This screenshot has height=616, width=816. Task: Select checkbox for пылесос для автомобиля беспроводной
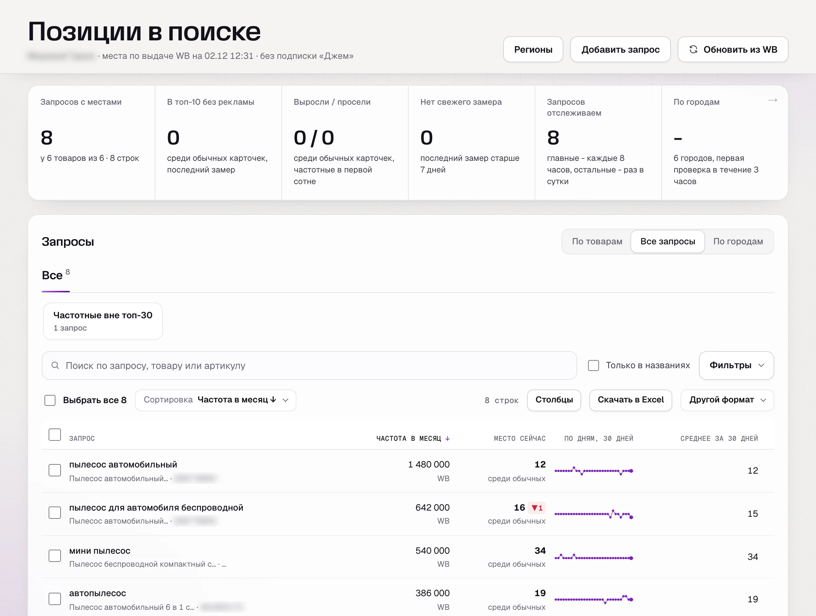coord(55,513)
